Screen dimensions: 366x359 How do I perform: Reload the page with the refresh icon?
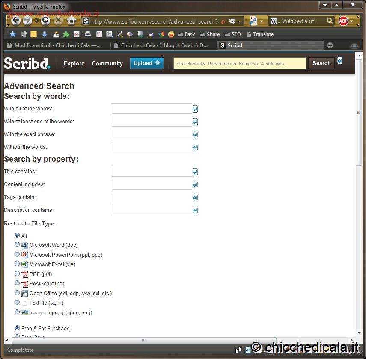(x=46, y=21)
